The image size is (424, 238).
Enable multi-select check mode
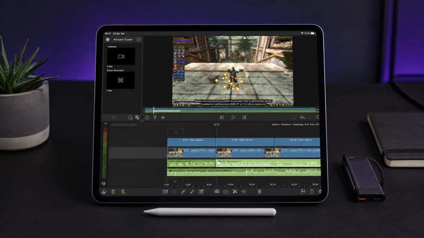click(x=226, y=192)
